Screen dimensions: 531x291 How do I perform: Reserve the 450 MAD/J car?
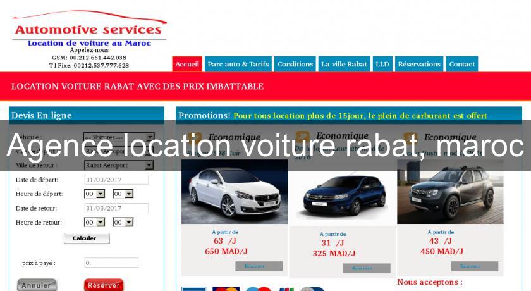(475, 266)
